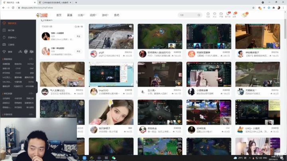The height and width of the screenshot is (161, 287).
Task: Switch to the second browser tab
Action: click(55, 2)
